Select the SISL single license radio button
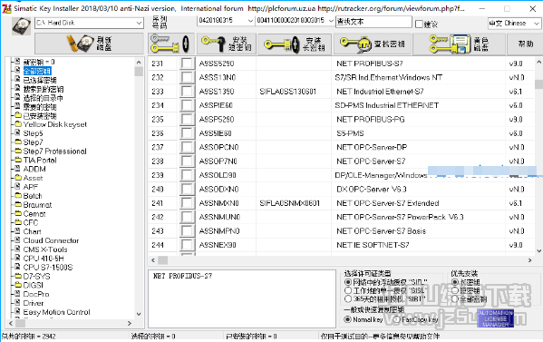 pos(348,290)
